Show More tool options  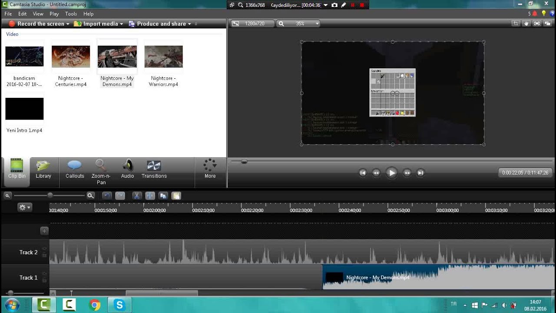point(210,169)
